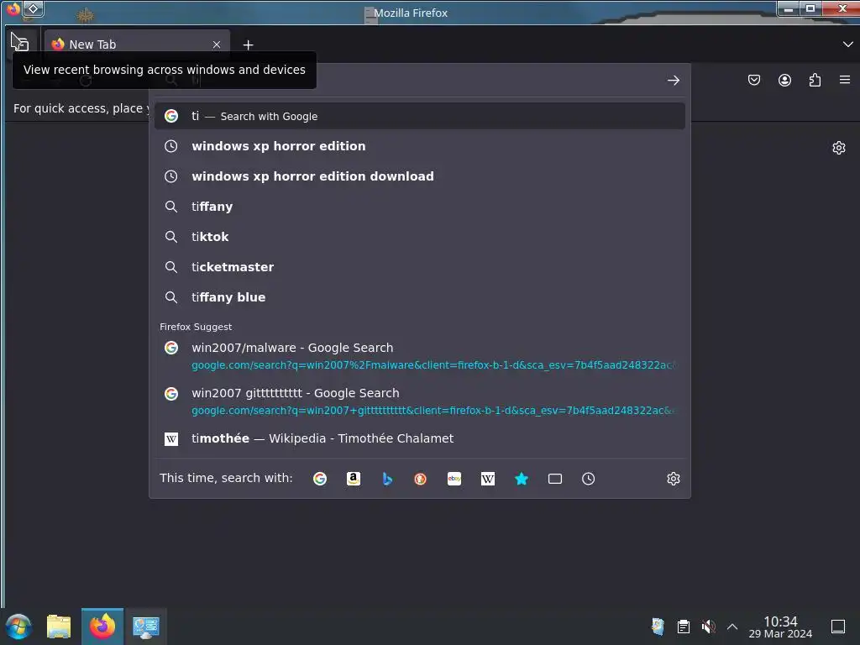Search this time with DuckDuckGo icon
This screenshot has width=860, height=645.
click(421, 479)
